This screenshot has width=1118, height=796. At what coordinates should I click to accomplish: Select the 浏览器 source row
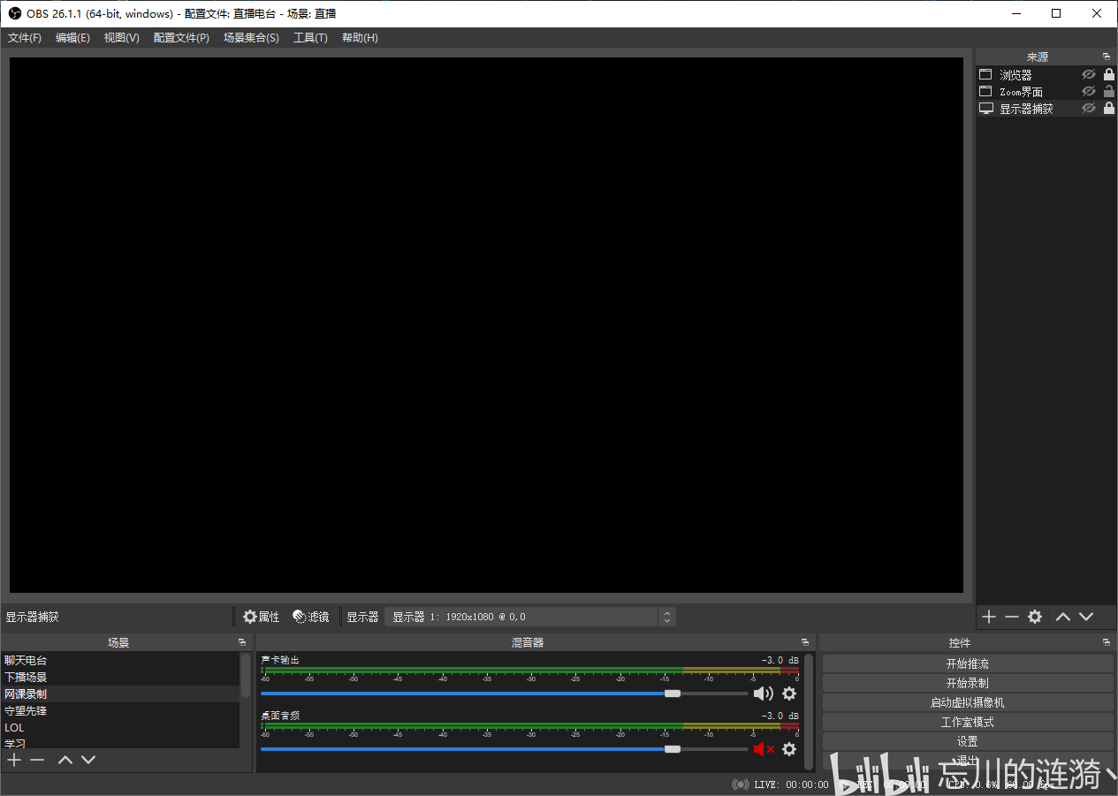(1046, 75)
